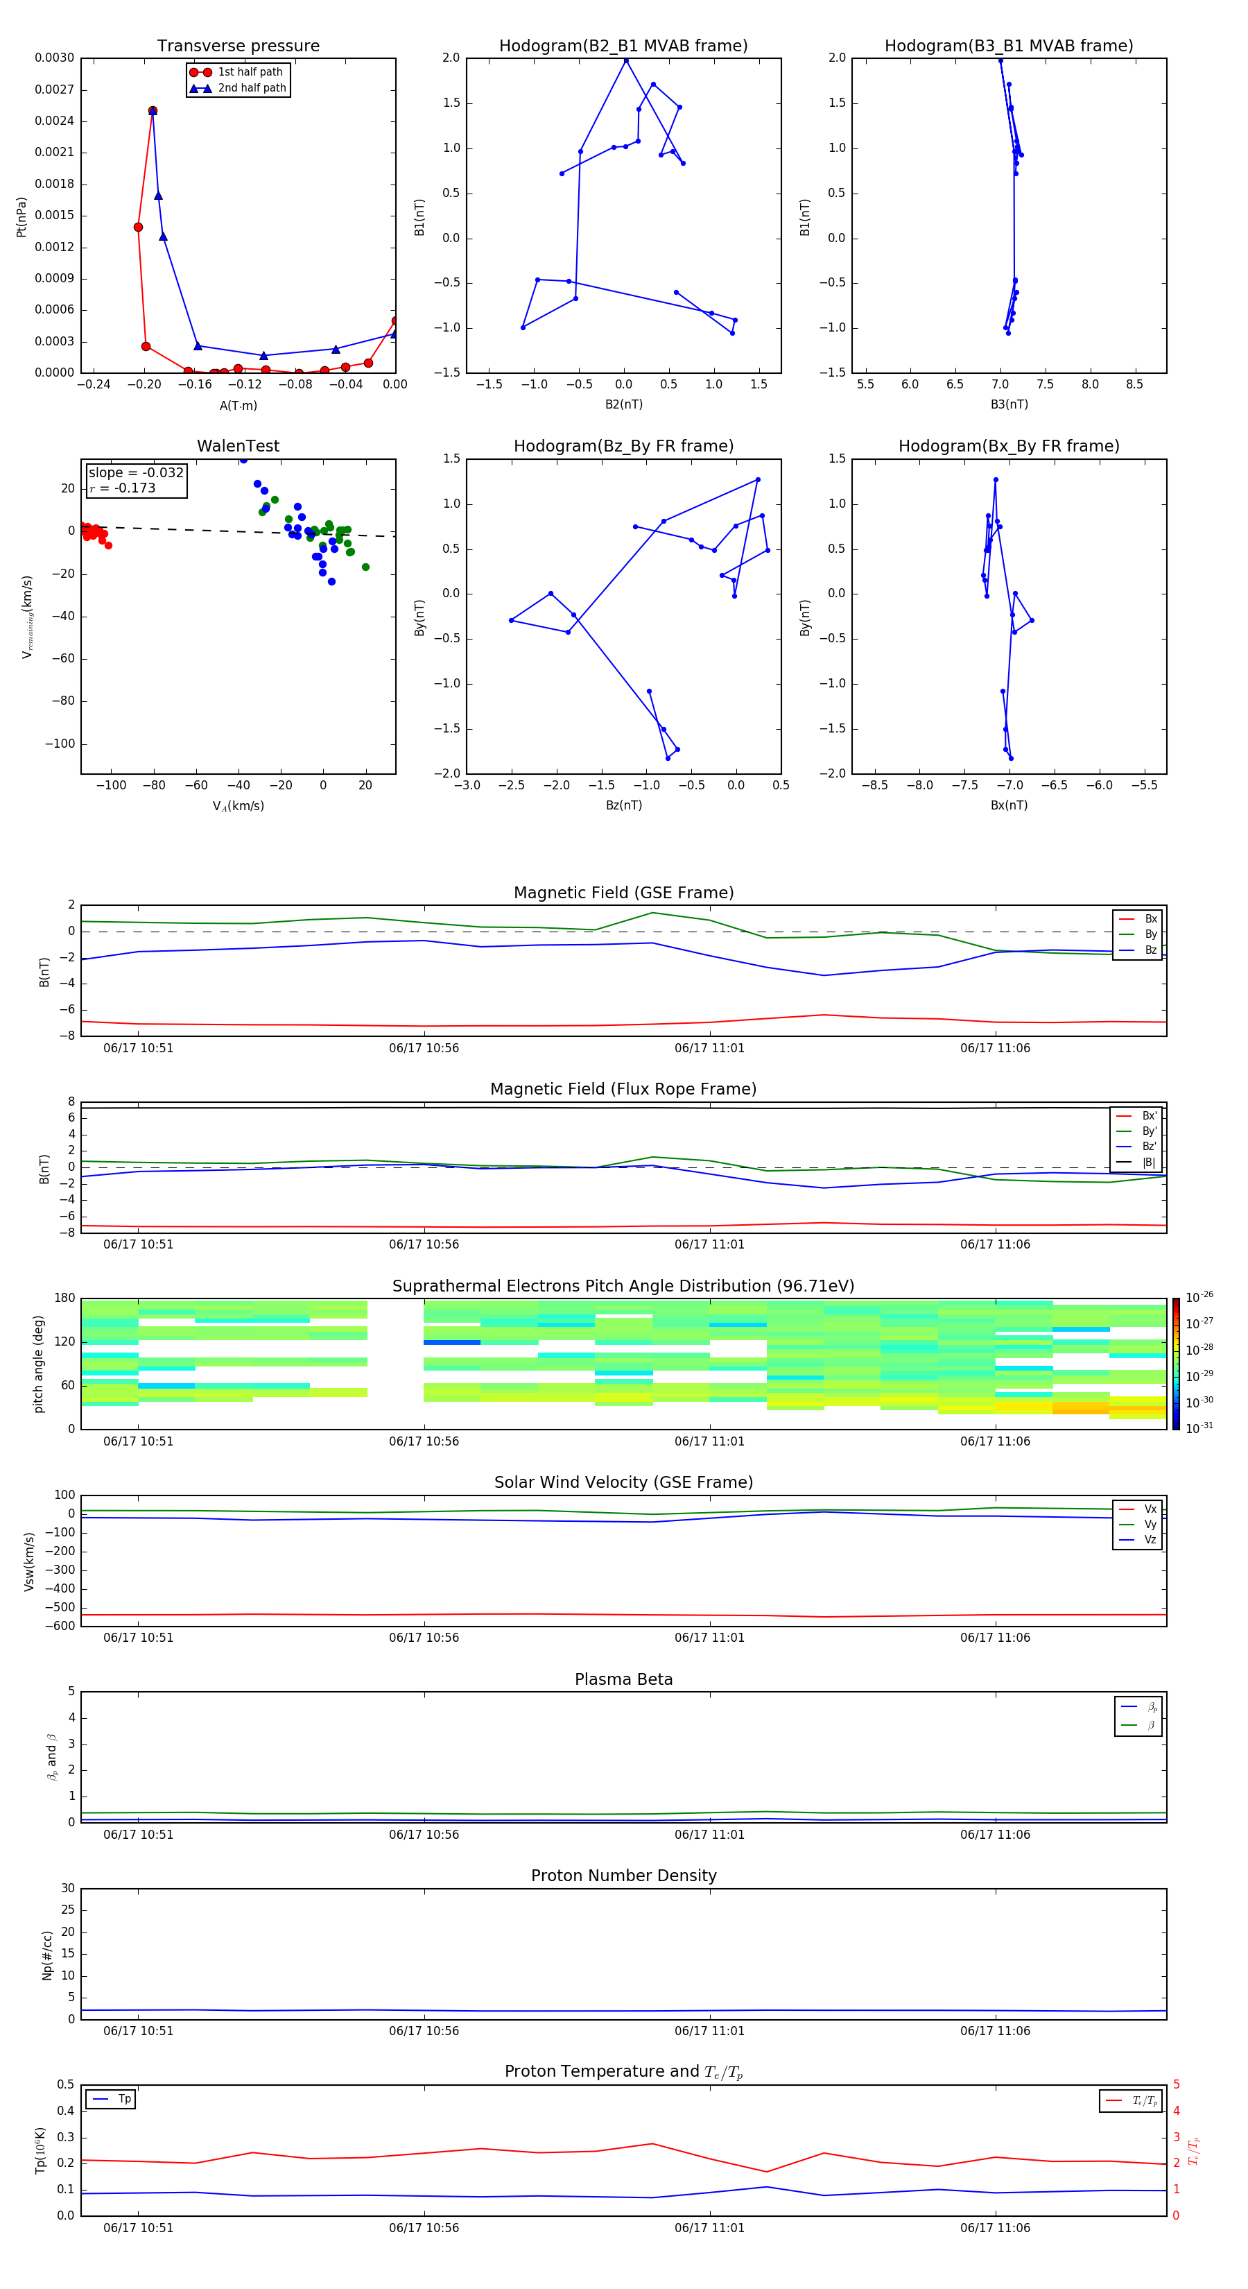
Task: Click '06/17 11:01' tick under Plasma Beta plot
Action: pyautogui.click(x=710, y=1834)
